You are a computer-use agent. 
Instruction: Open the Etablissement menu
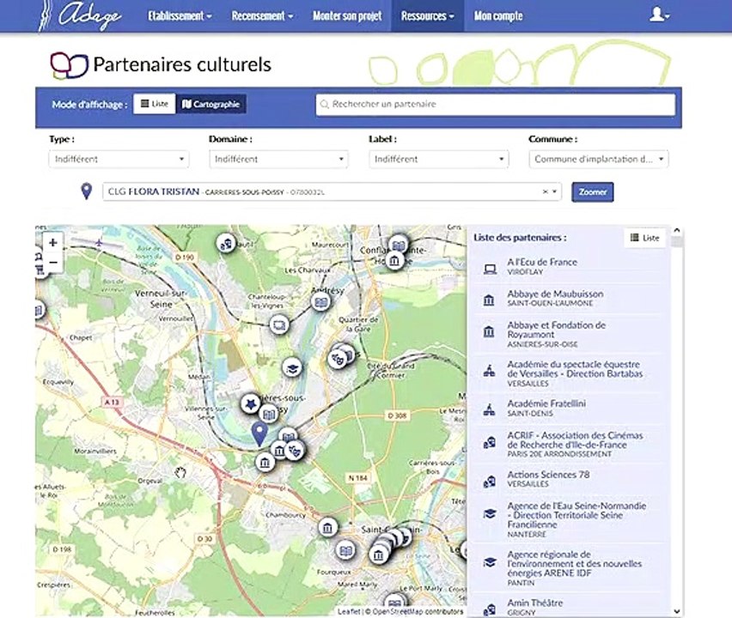coord(180,15)
